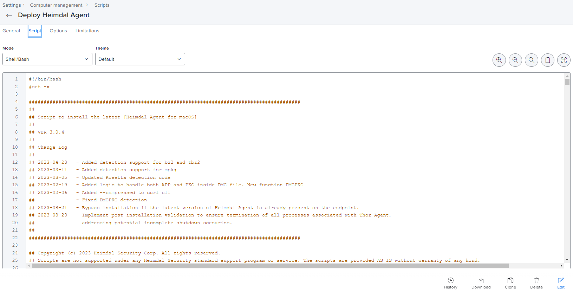Click 'Added detection support for mpkg' line
Viewport: 573px width, 292px height.
pyautogui.click(x=103, y=170)
